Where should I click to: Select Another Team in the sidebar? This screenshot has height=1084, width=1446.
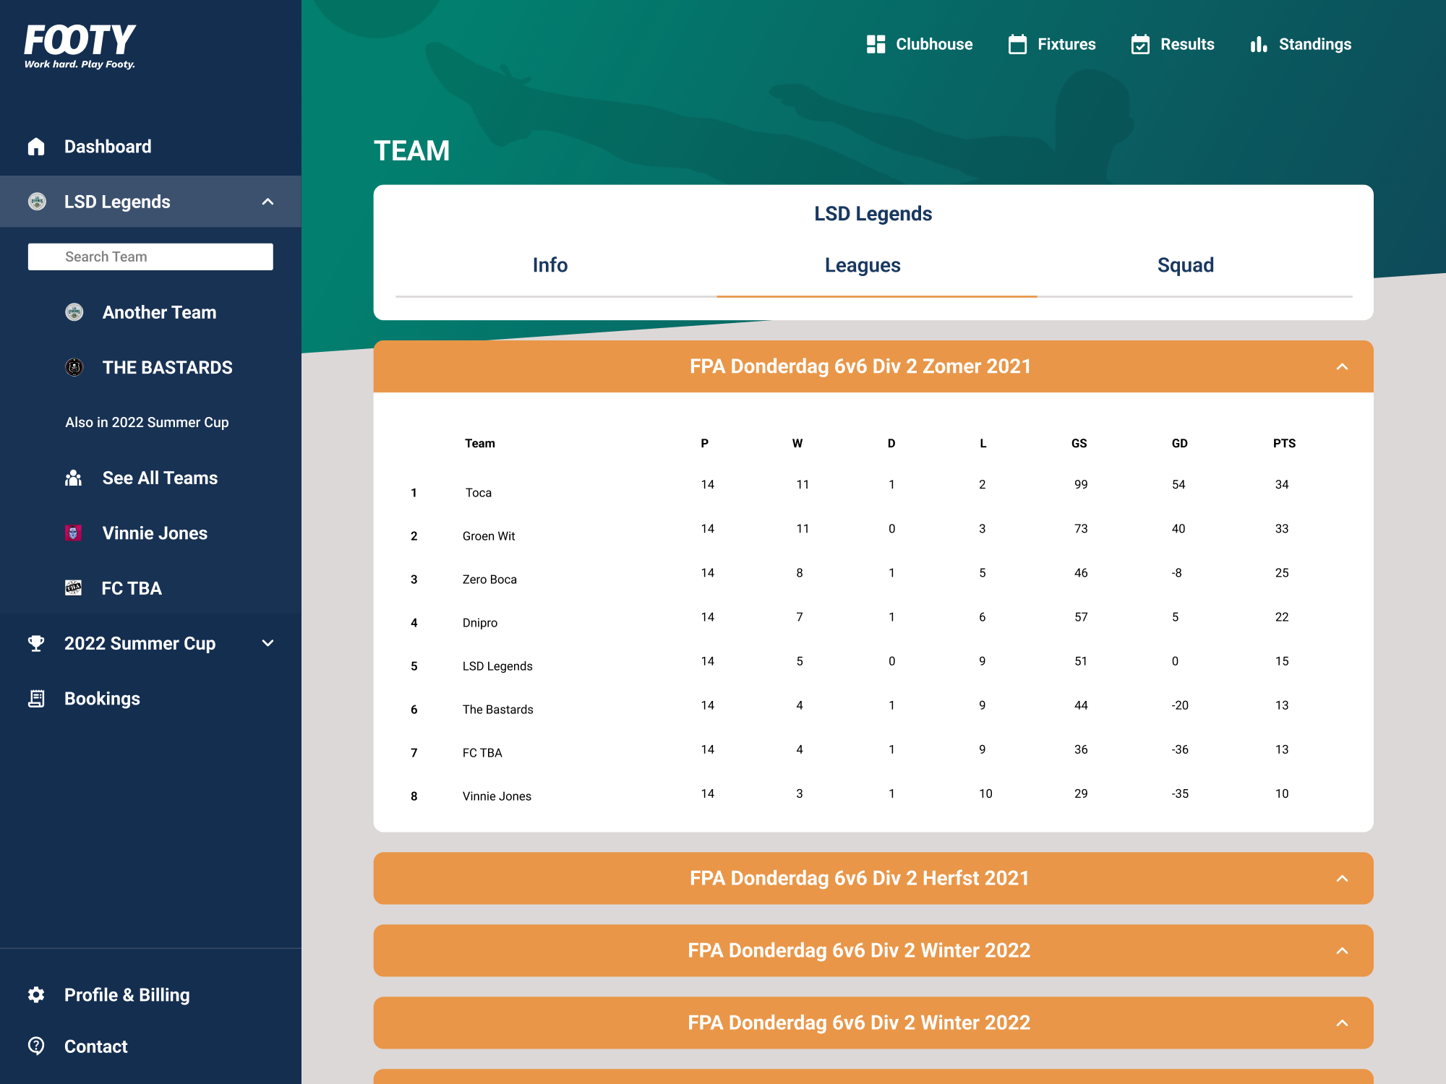[x=158, y=312]
